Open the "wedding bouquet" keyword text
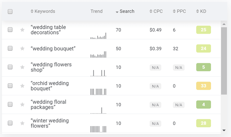The height and width of the screenshot is (137, 231). (53, 48)
